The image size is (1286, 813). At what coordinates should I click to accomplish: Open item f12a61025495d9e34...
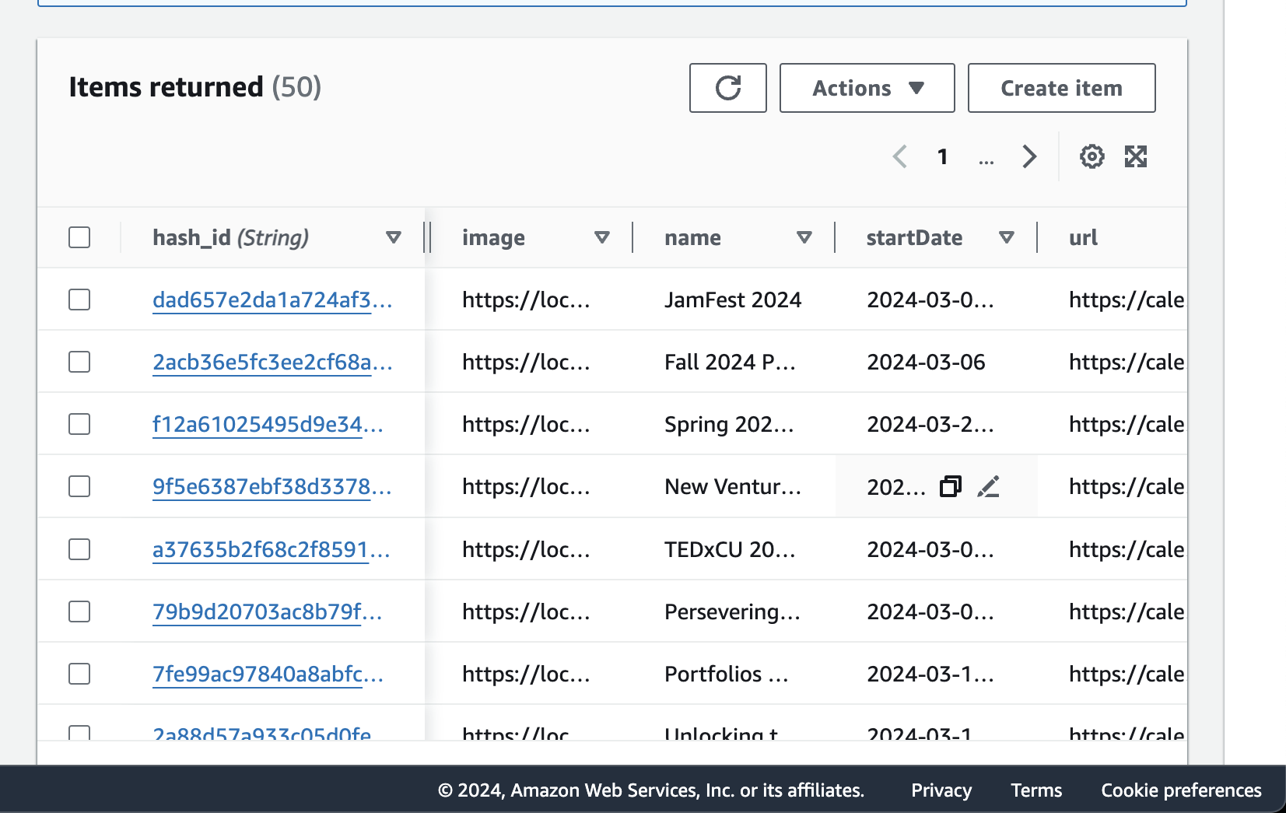(268, 424)
